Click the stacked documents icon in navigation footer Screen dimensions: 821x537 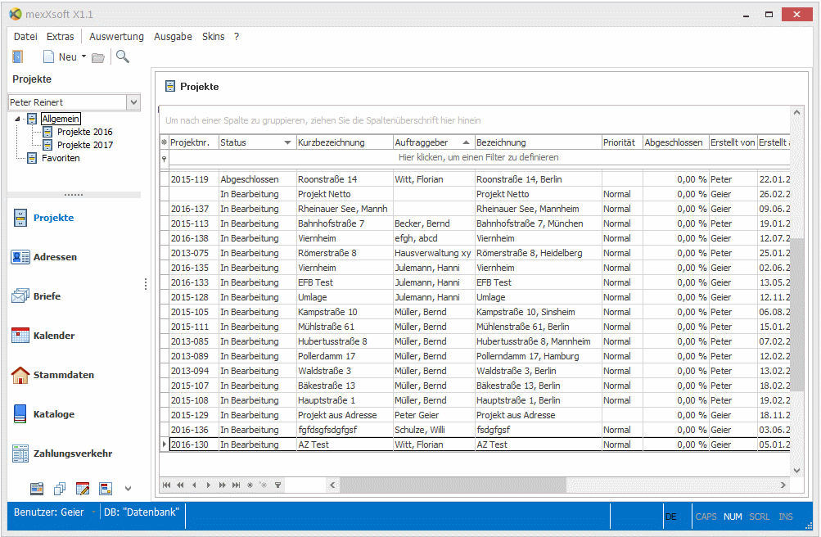point(60,489)
